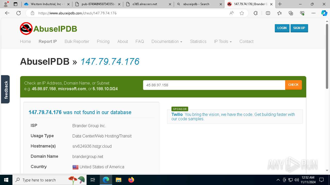Open new browser tab

click(280, 4)
